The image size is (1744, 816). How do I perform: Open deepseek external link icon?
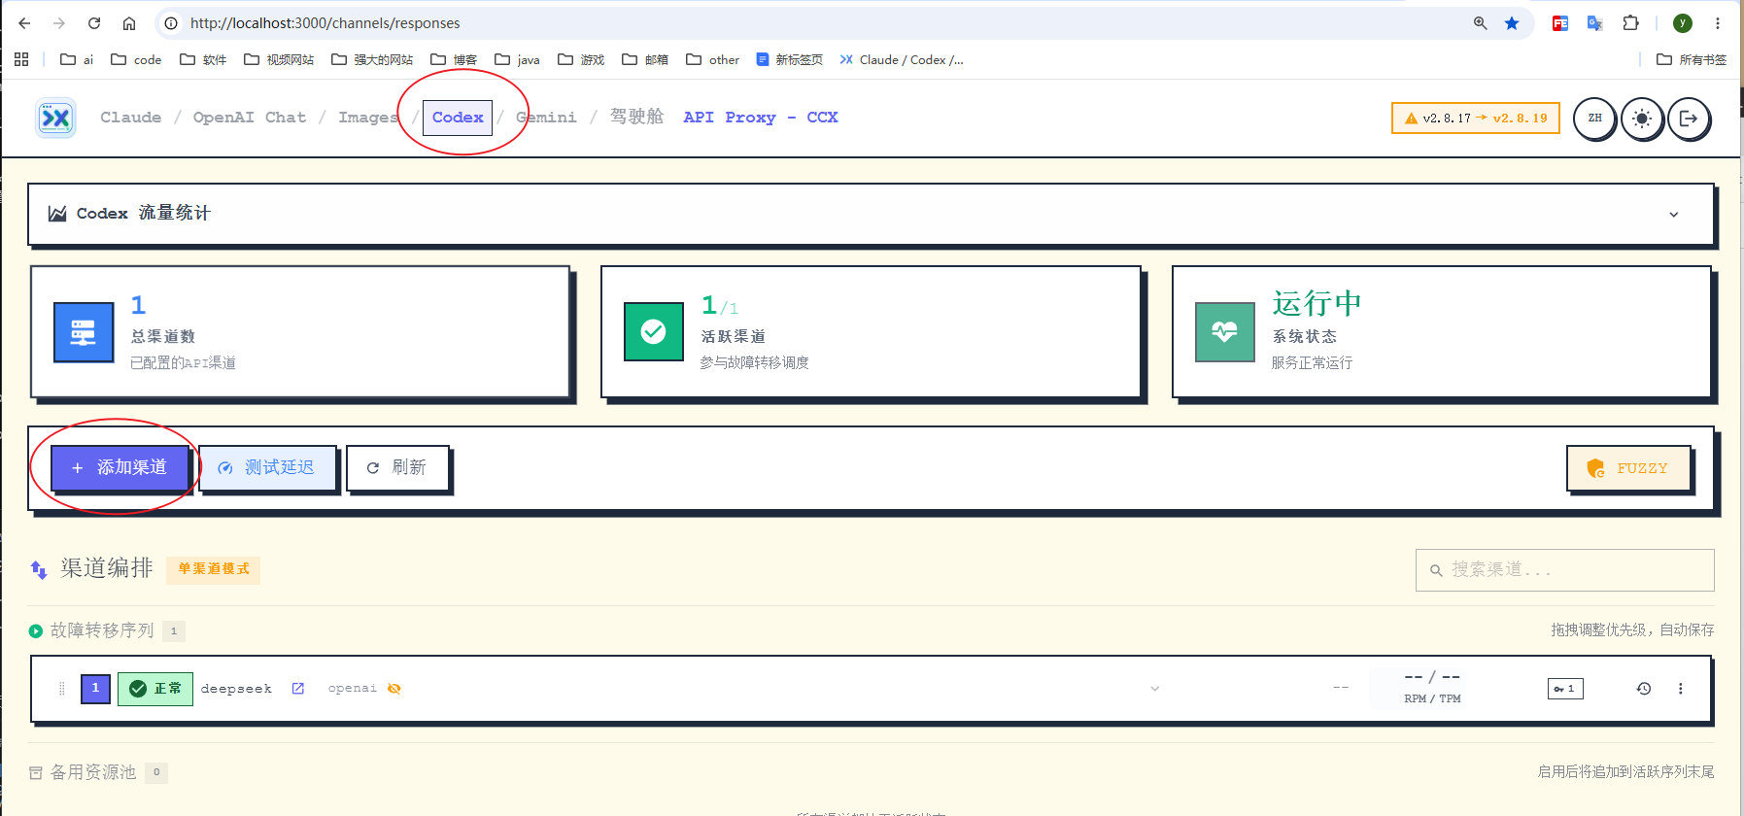click(x=298, y=689)
